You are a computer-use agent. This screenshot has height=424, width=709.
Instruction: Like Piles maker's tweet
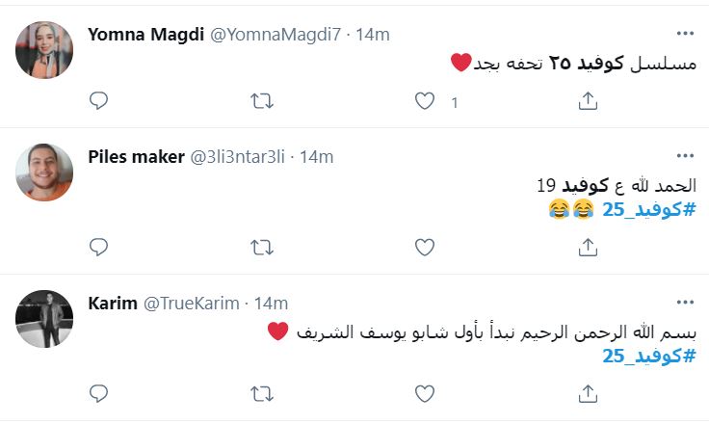coord(425,247)
